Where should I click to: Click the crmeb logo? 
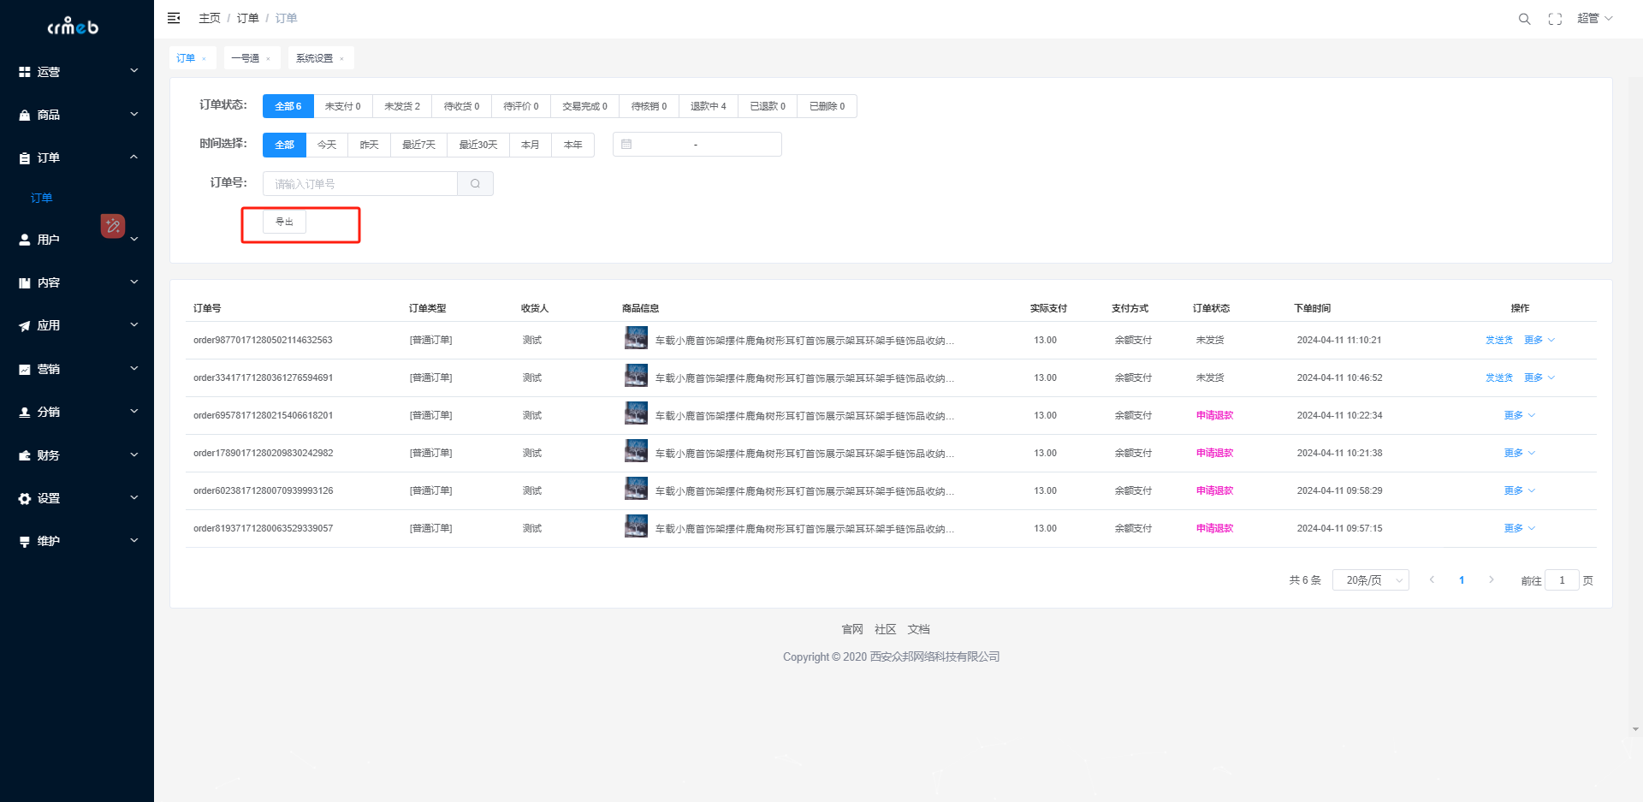pos(73,27)
